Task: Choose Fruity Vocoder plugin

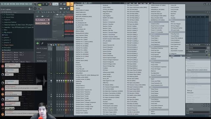Action: coord(174,10)
